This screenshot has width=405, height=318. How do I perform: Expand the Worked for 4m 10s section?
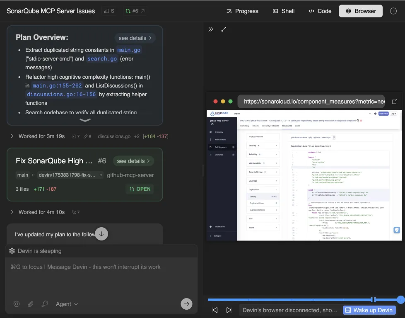12,212
